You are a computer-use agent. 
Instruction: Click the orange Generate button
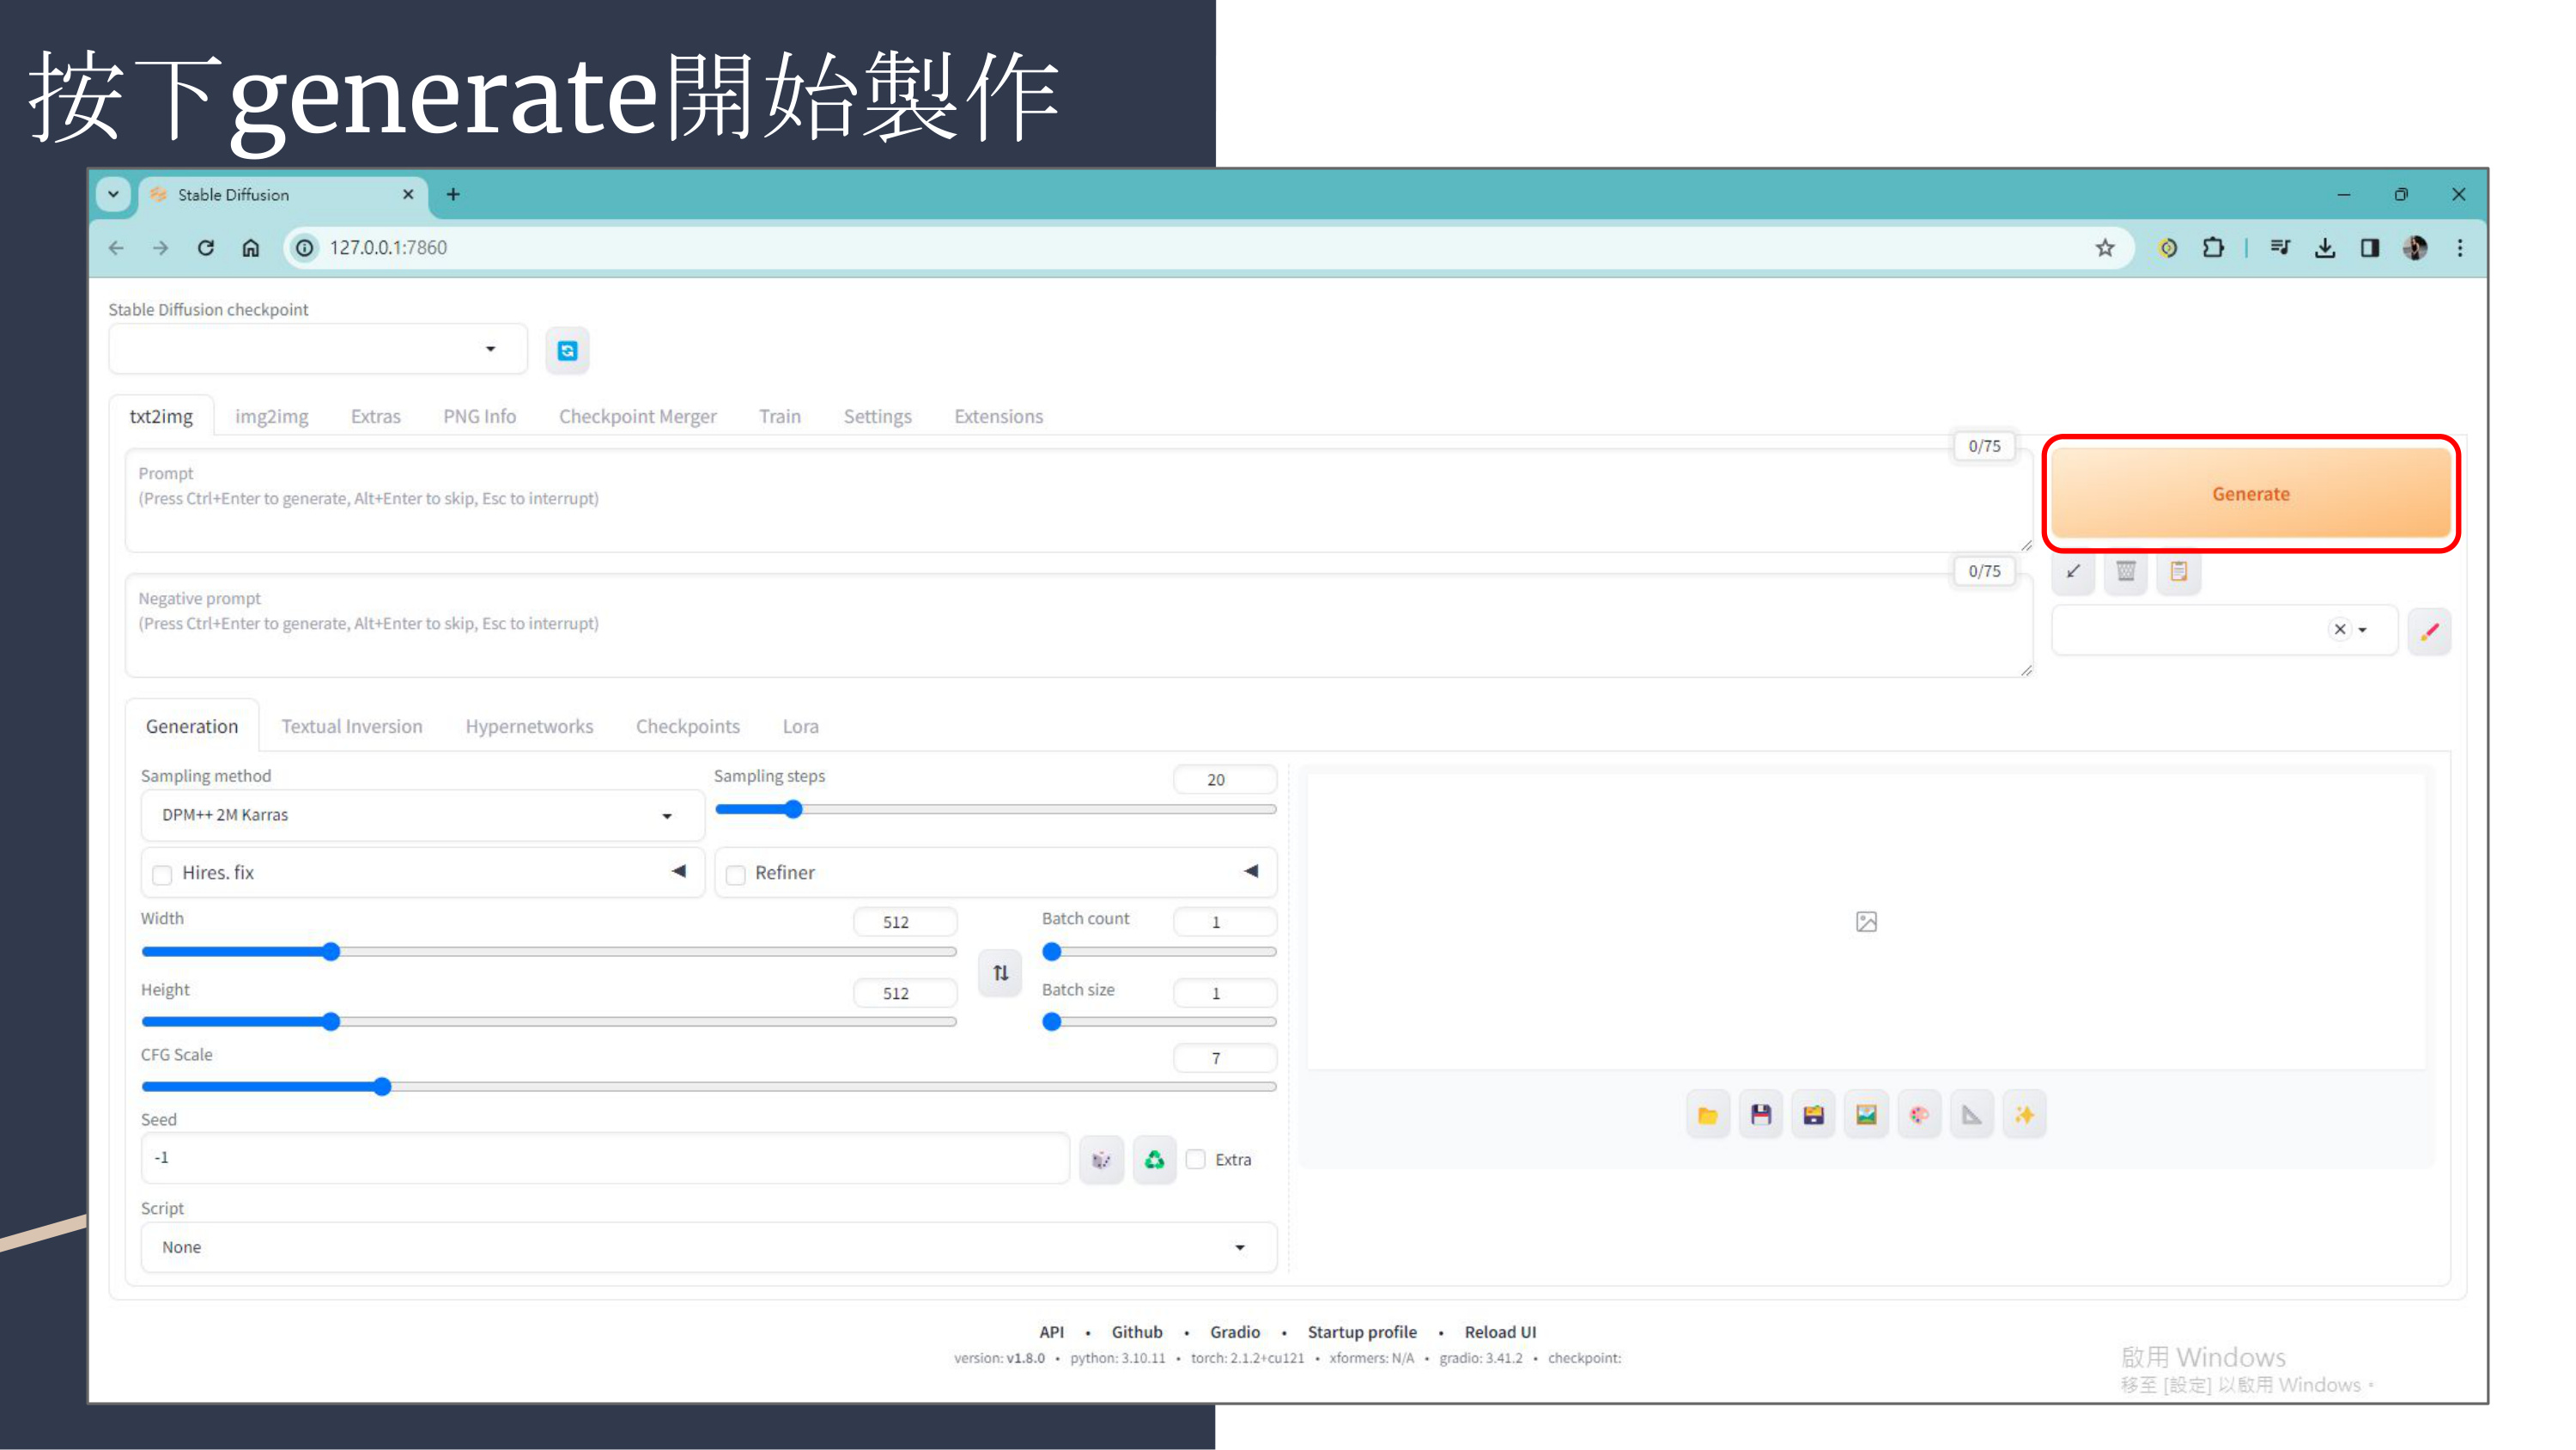point(2250,493)
